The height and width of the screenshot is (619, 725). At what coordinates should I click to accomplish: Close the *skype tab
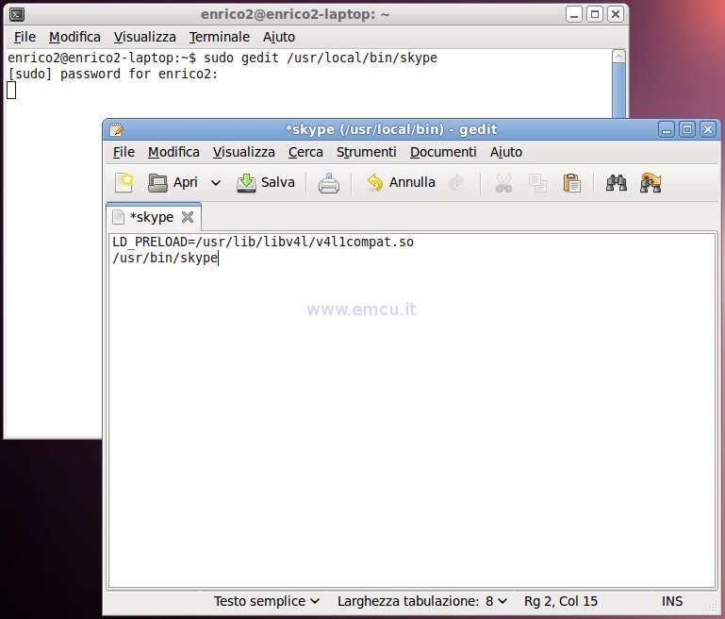tap(188, 217)
